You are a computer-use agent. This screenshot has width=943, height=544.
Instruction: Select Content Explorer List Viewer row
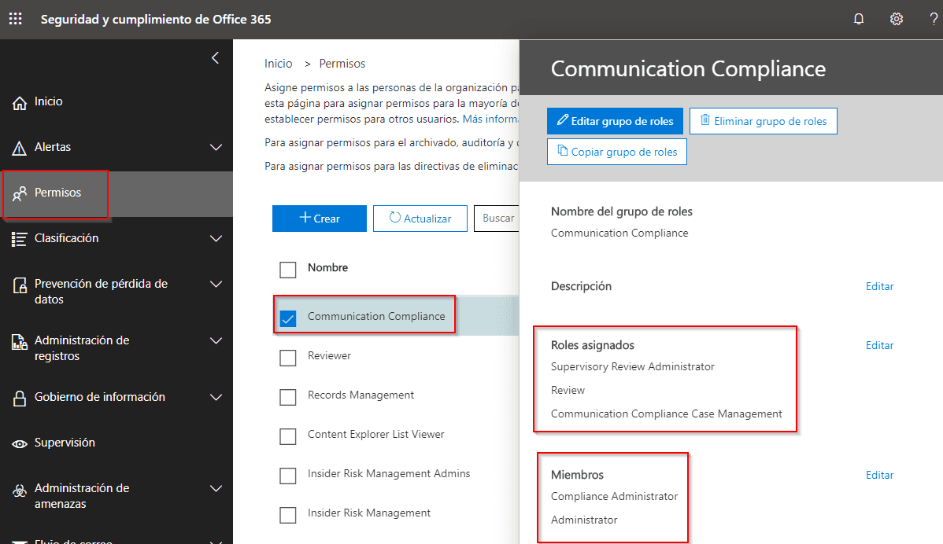(x=398, y=435)
